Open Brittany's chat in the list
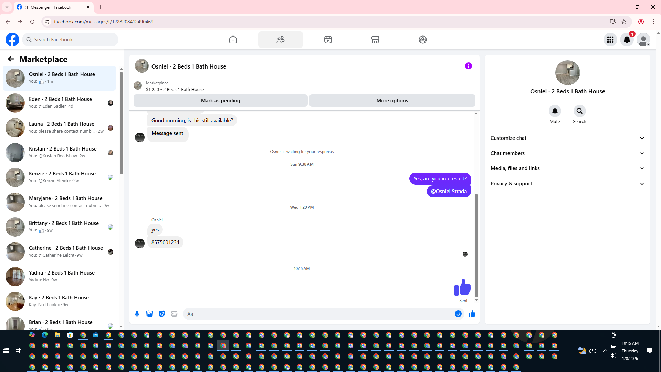Screen dimensions: 661x372 click(60, 227)
